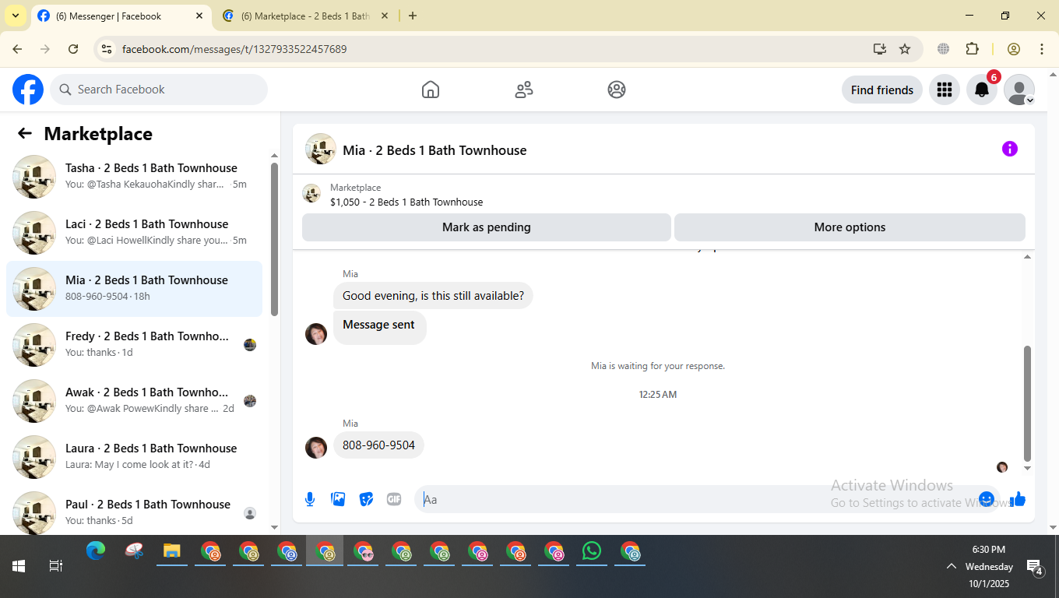1059x598 pixels.
Task: Open the tab search dropdown arrow
Action: pyautogui.click(x=15, y=16)
